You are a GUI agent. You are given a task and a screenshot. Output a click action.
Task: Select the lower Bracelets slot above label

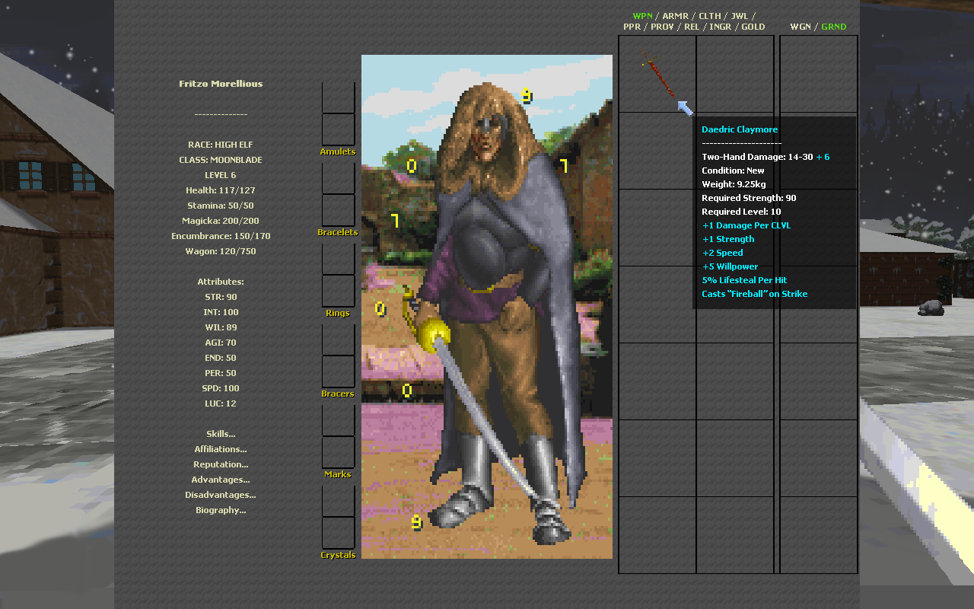338,210
